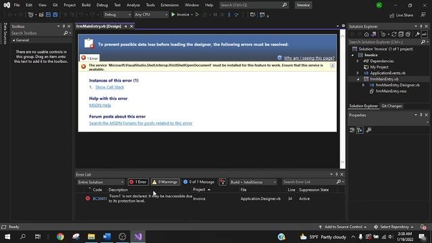Open the File menu
Viewport: 432px width, 243px height.
pos(17,5)
